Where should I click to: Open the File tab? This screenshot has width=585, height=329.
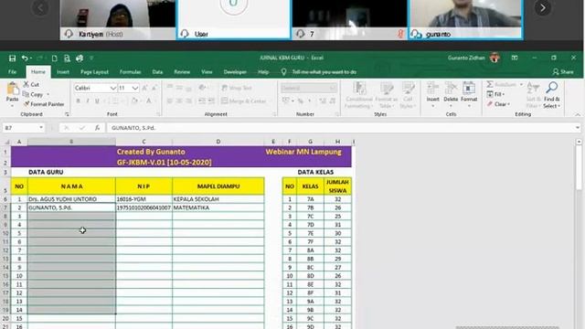tap(12, 71)
